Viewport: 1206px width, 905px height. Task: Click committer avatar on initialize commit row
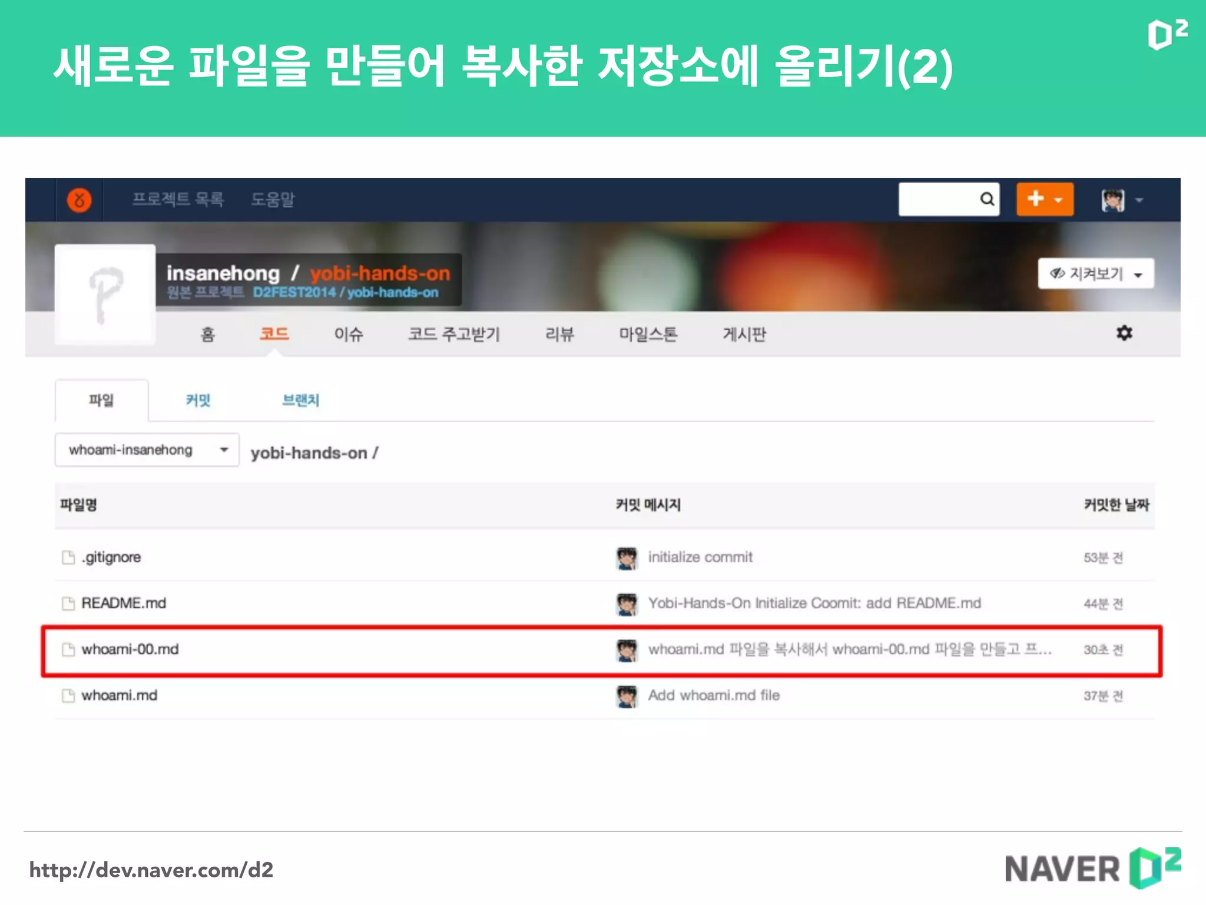tap(627, 558)
